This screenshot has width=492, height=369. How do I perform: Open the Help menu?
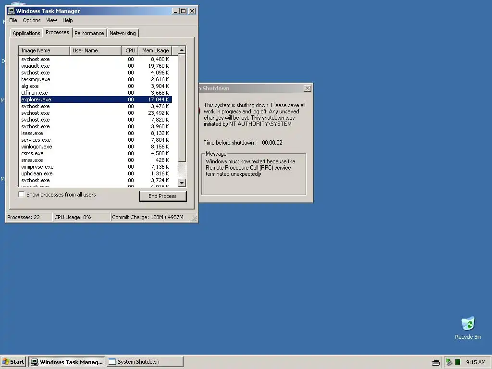tap(67, 20)
